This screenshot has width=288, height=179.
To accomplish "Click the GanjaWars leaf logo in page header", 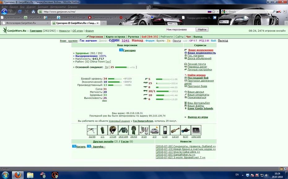I will coord(5,30).
